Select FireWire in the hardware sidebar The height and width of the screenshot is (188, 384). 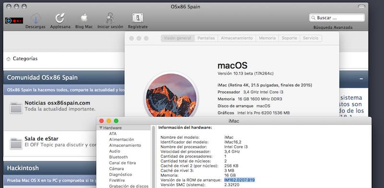pos(117,180)
